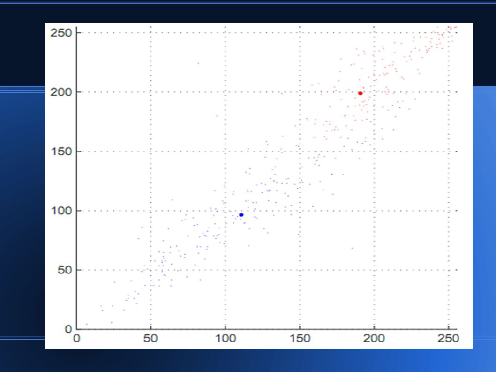Select the horizontal axis label 250

[448, 338]
